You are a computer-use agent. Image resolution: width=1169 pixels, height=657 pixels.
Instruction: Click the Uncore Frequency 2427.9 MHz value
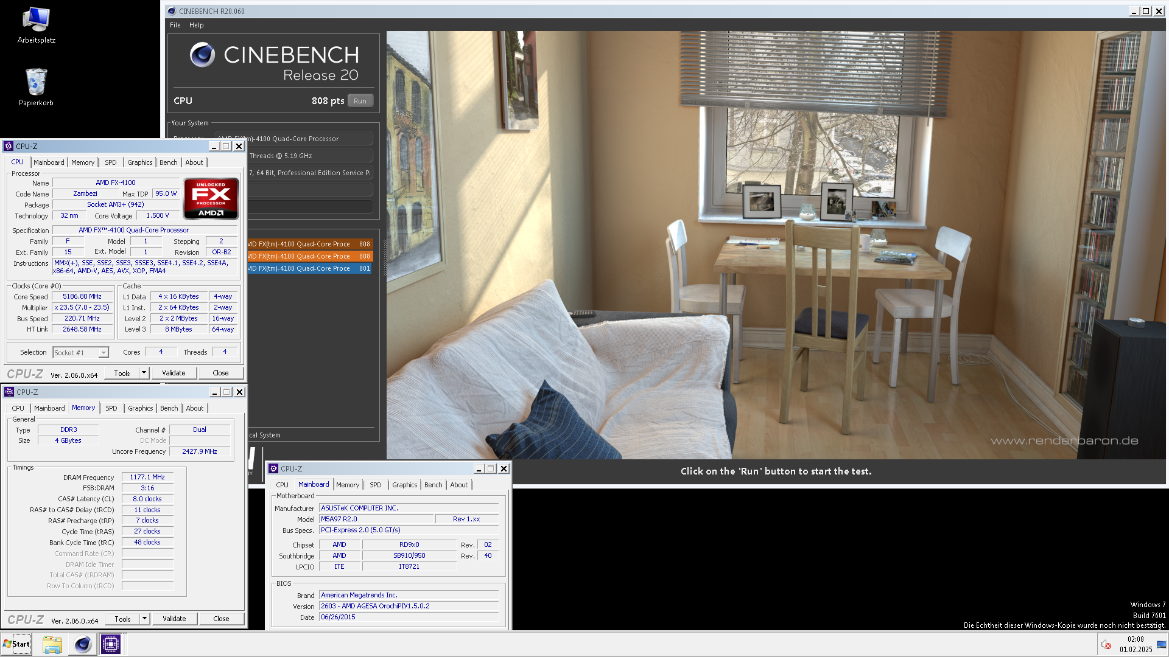point(200,452)
